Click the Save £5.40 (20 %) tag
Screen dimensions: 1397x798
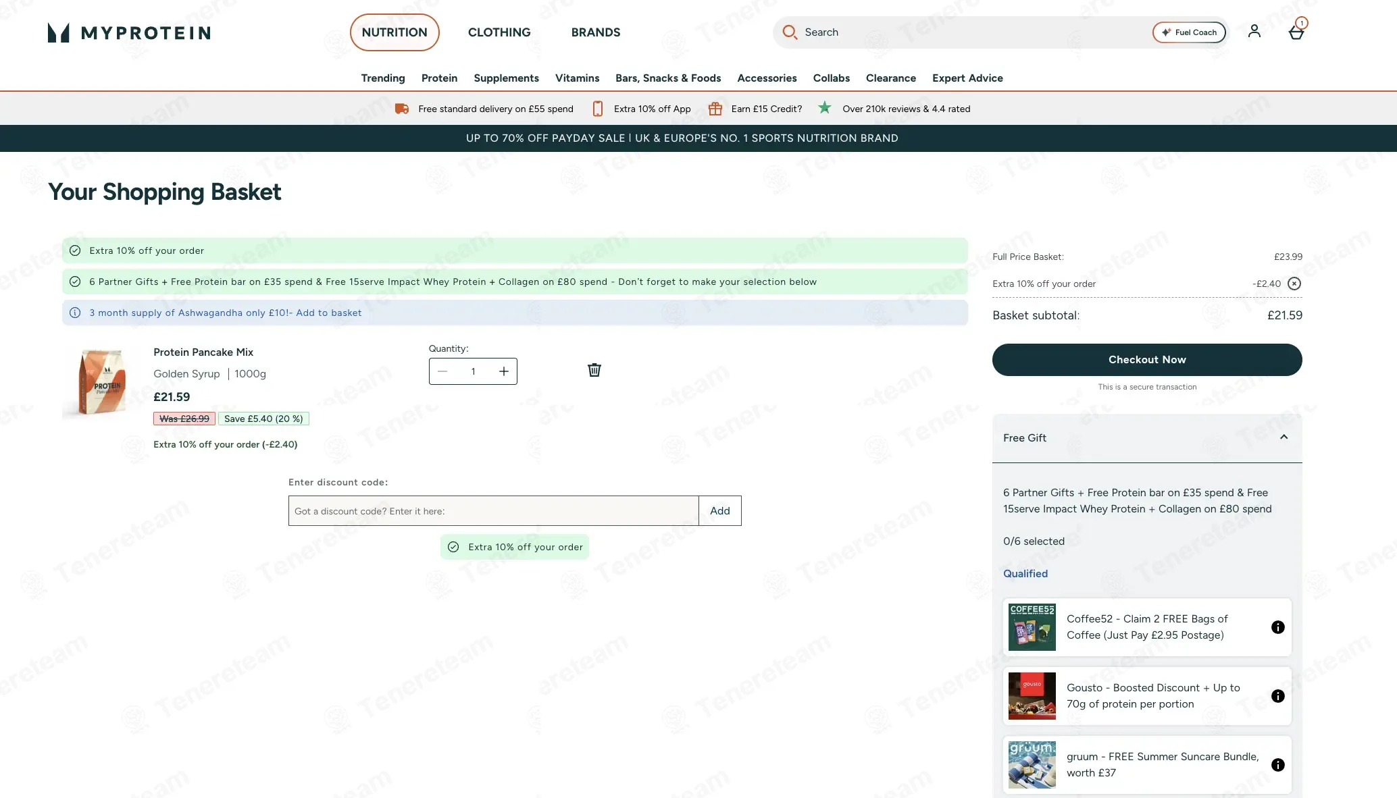(x=263, y=419)
